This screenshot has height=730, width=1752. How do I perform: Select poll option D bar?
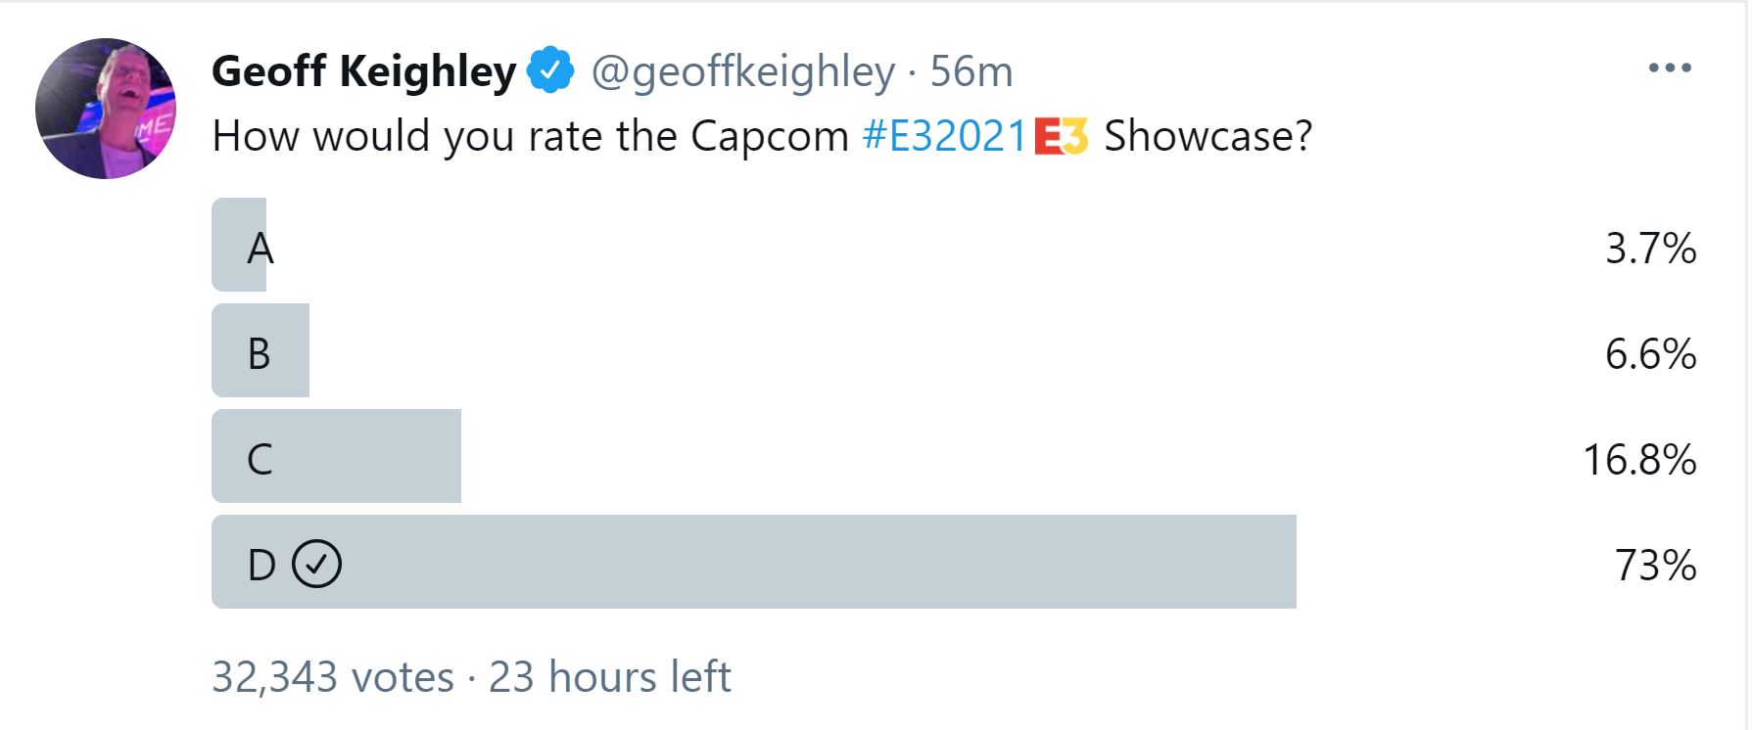coord(753,562)
